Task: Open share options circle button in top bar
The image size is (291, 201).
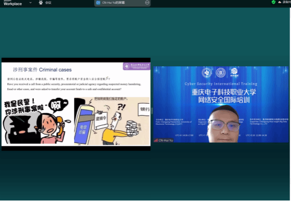Action: pyautogui.click(x=147, y=3)
